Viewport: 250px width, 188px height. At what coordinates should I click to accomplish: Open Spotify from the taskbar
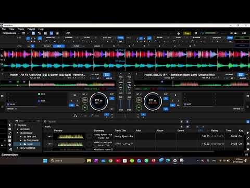[x=132, y=160]
